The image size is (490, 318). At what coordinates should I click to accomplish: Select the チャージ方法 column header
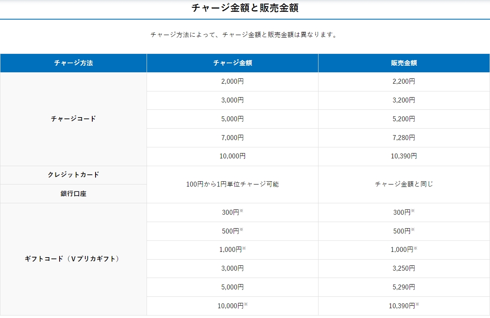click(x=73, y=63)
